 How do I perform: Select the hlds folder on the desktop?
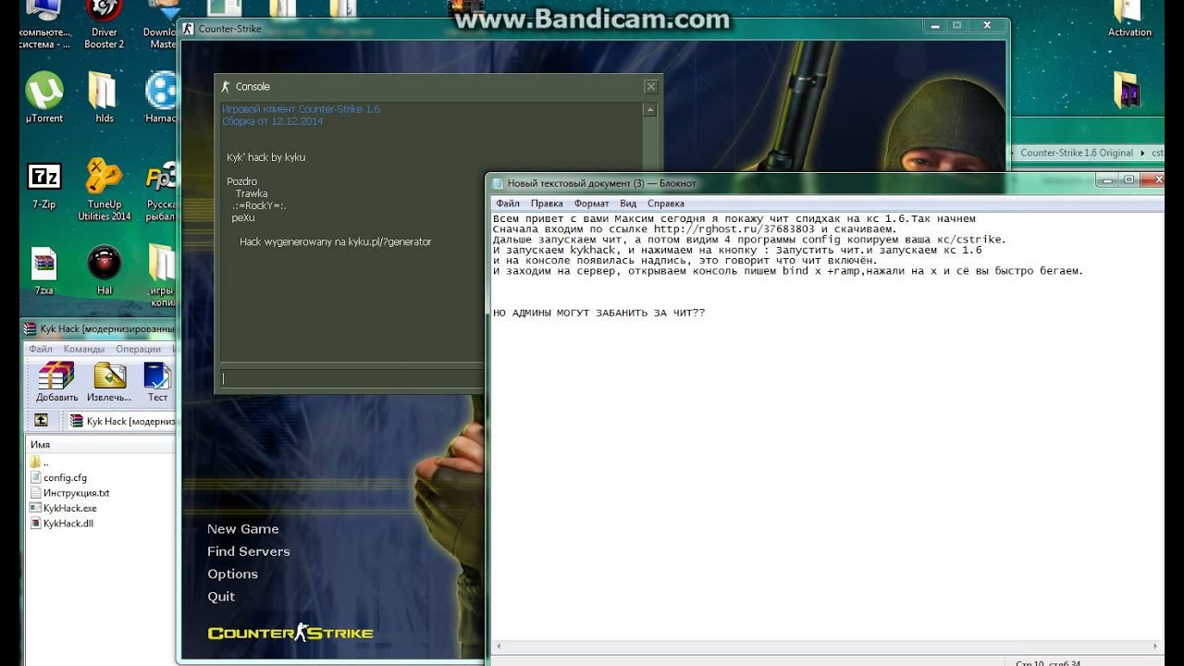pyautogui.click(x=104, y=96)
